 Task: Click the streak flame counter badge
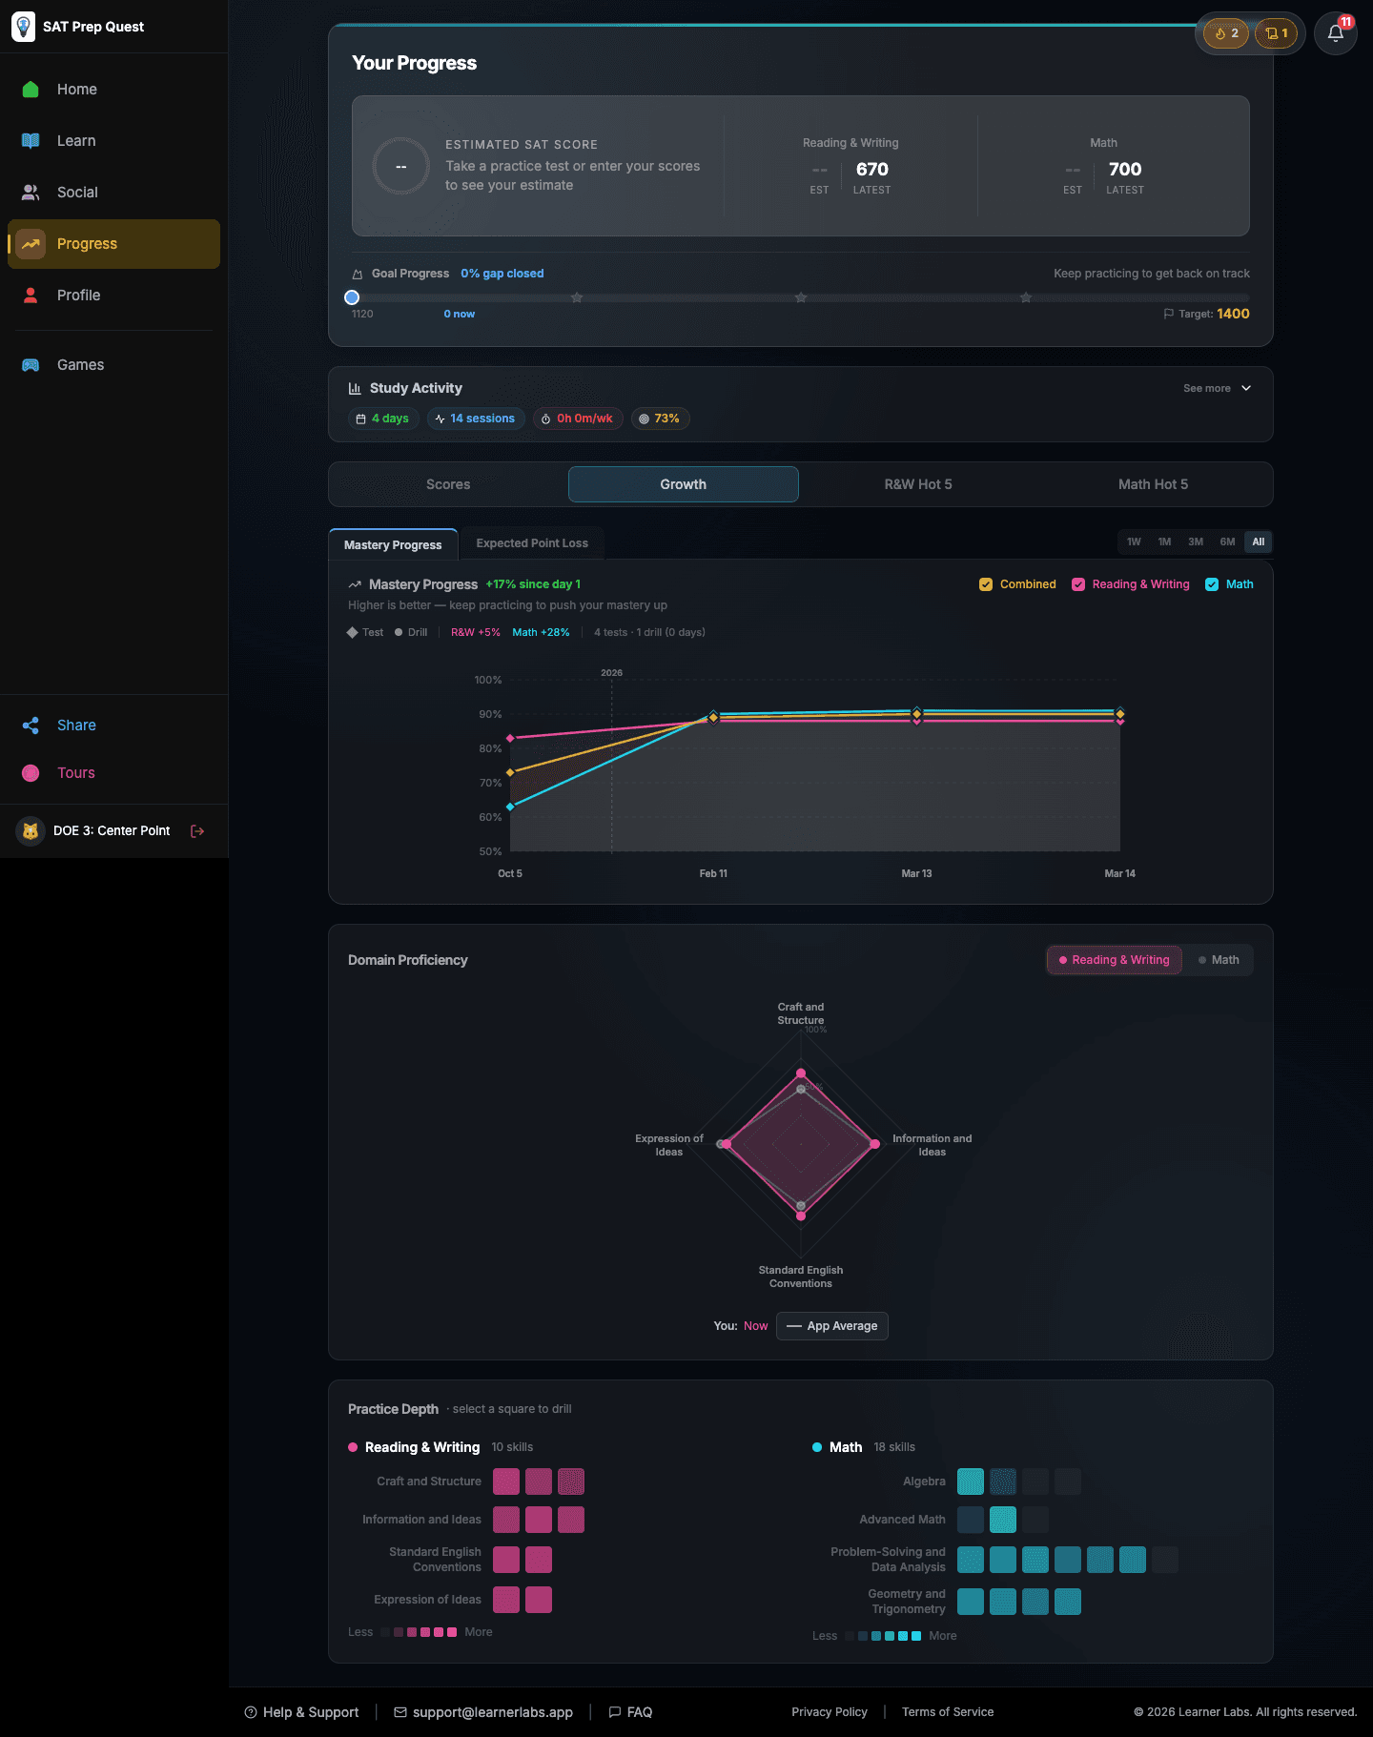pos(1226,33)
